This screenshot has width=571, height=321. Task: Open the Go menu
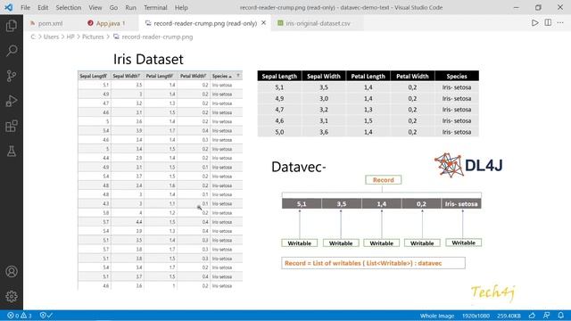click(113, 7)
